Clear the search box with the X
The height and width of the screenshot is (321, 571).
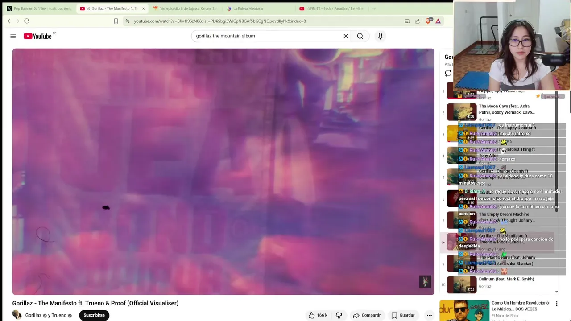[346, 36]
